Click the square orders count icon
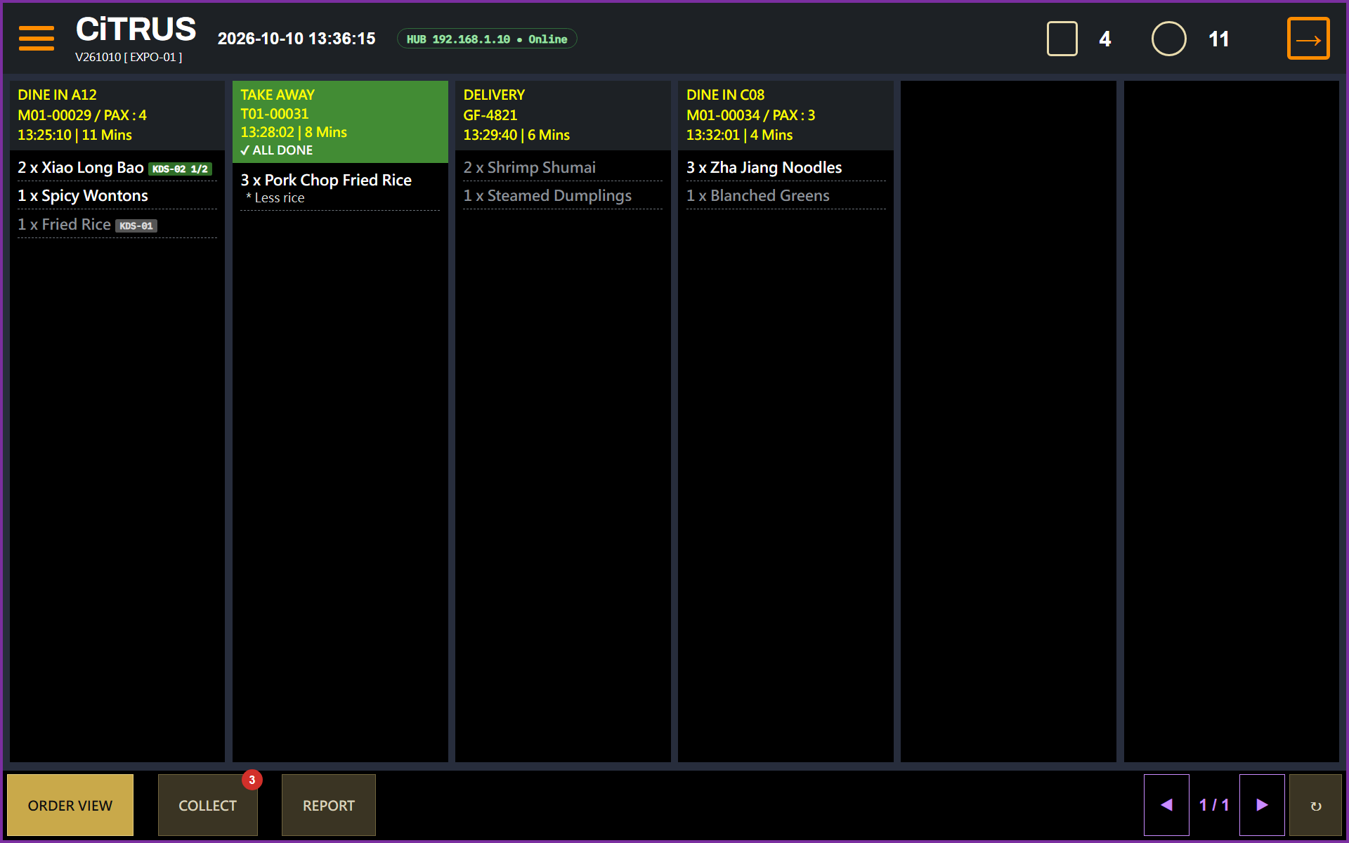This screenshot has height=843, width=1349. pyautogui.click(x=1062, y=39)
